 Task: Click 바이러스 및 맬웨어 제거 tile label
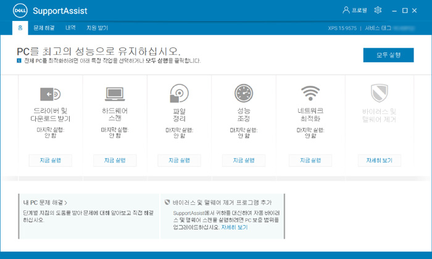pyautogui.click(x=379, y=115)
